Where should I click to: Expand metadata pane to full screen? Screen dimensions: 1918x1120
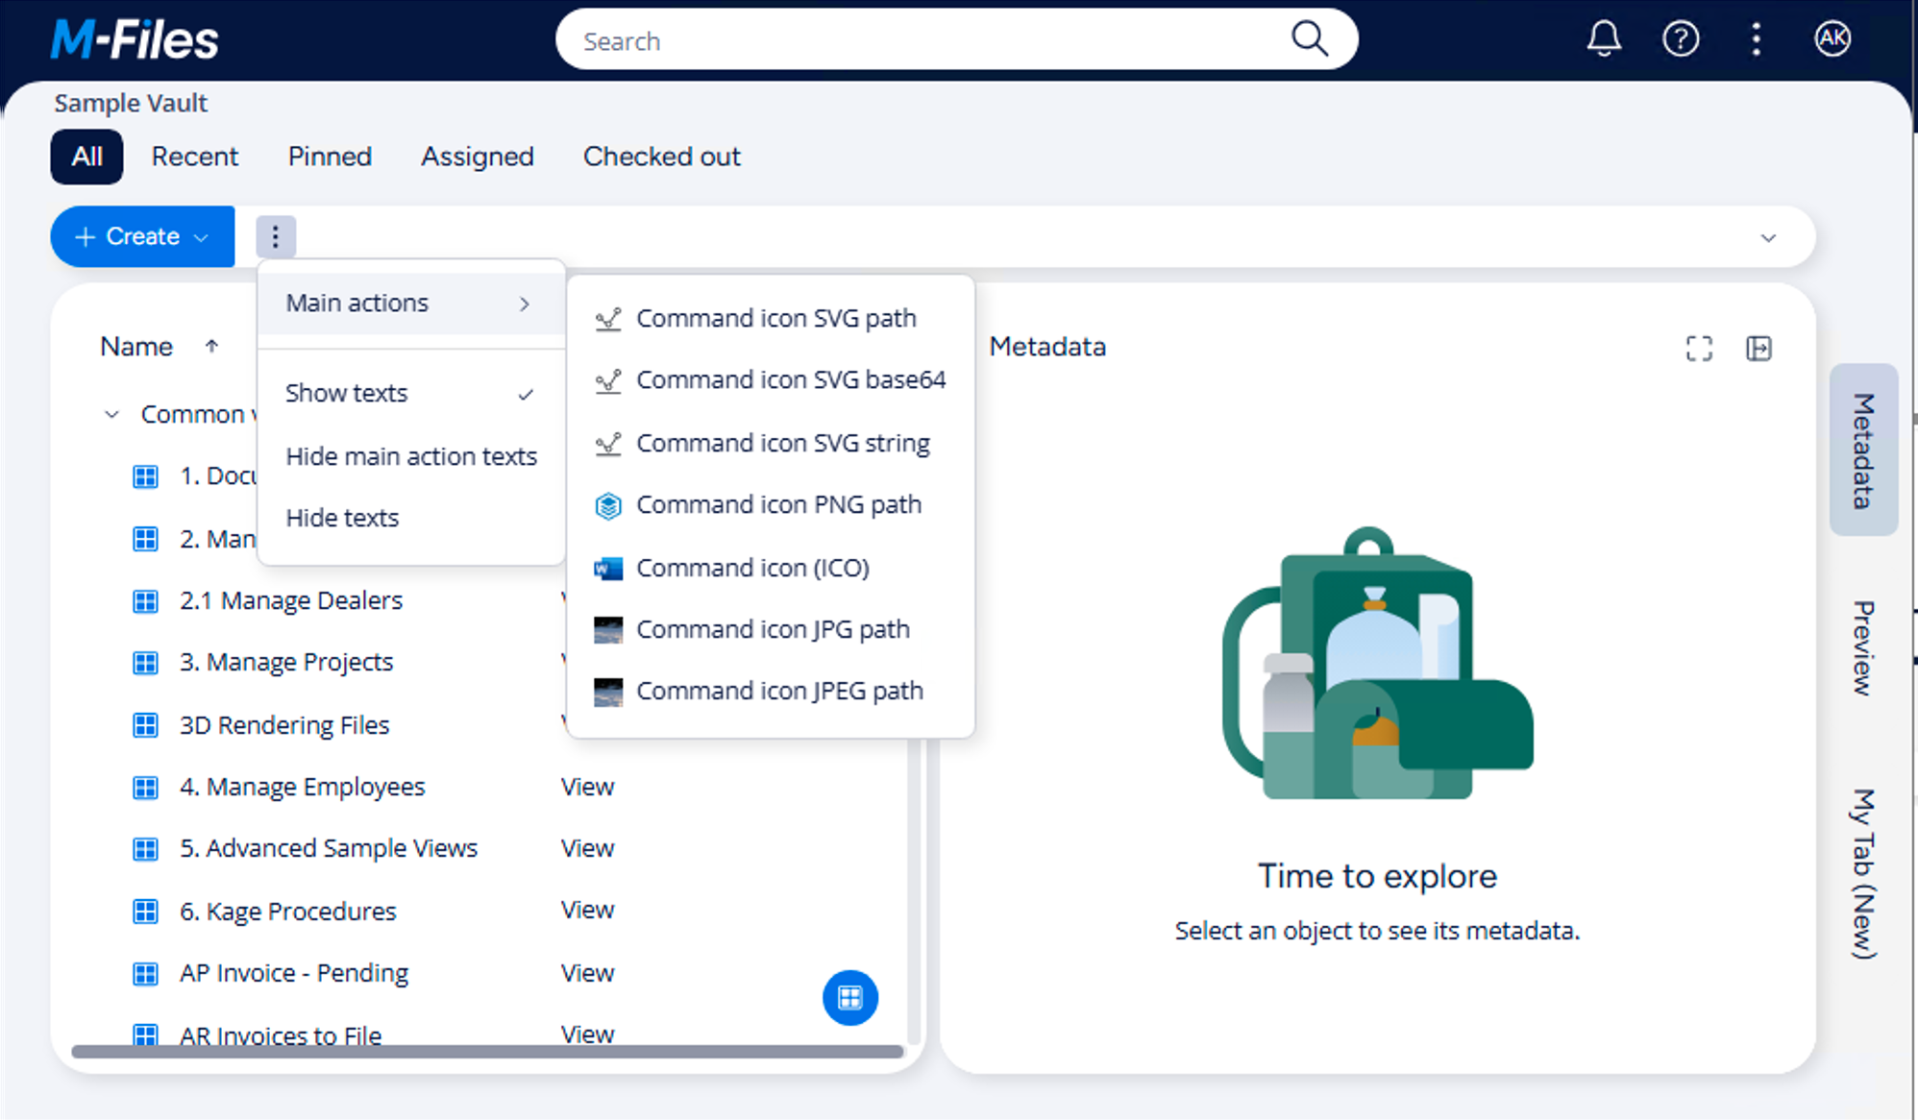tap(1699, 349)
